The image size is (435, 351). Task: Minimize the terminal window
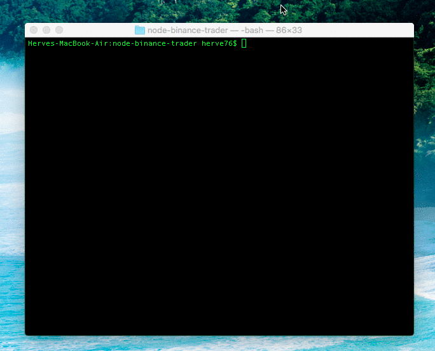[x=46, y=30]
